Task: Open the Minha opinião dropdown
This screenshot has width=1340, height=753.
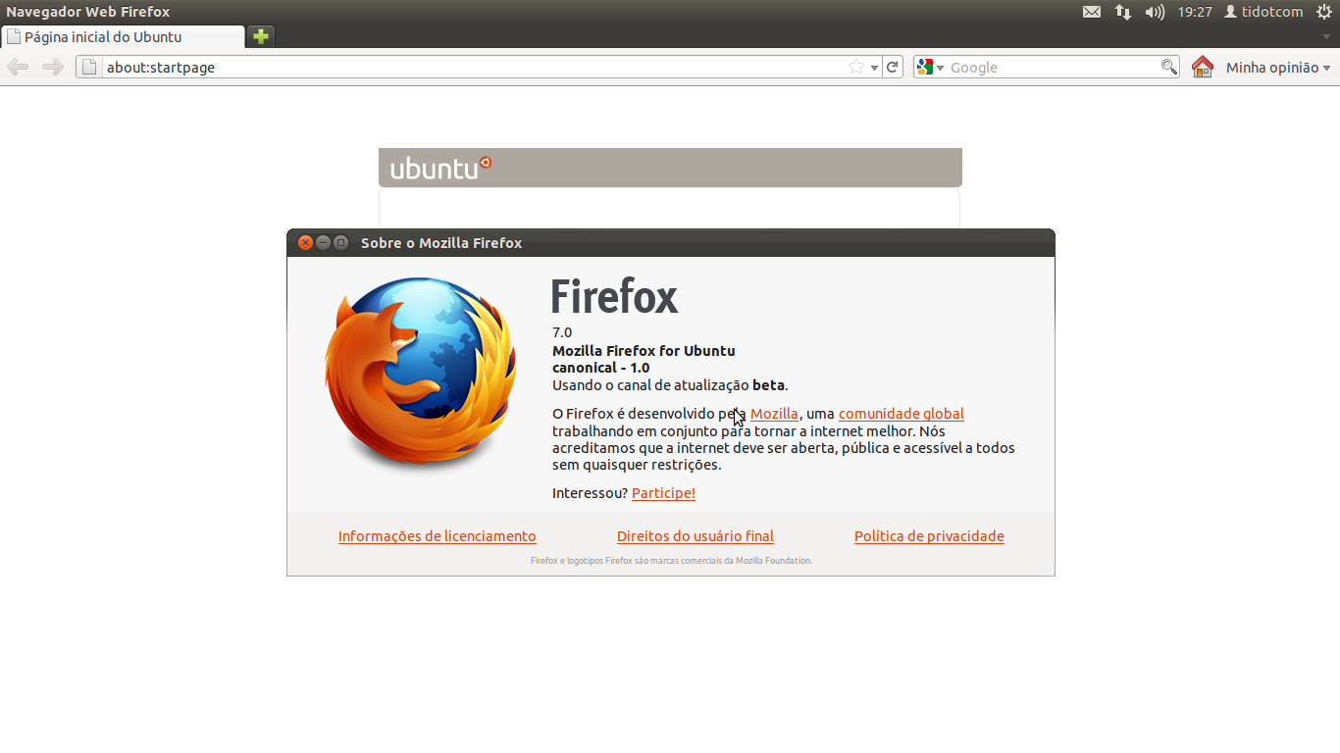Action: tap(1278, 68)
